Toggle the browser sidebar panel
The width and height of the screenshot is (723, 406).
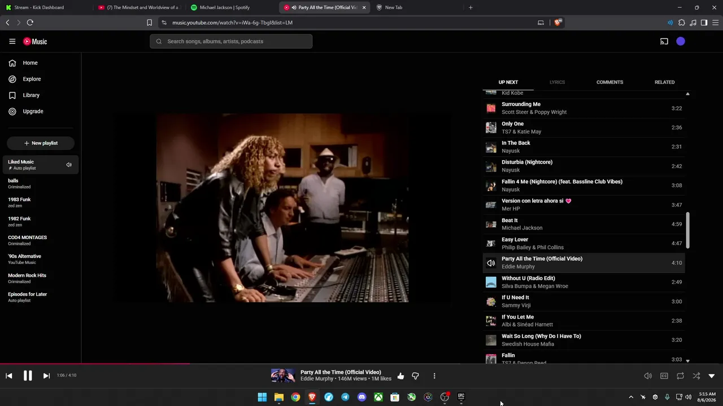704,23
